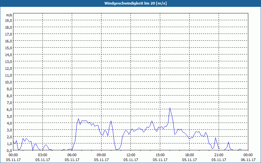
Task: Select the 06.11.17 date label
Action: point(248,160)
